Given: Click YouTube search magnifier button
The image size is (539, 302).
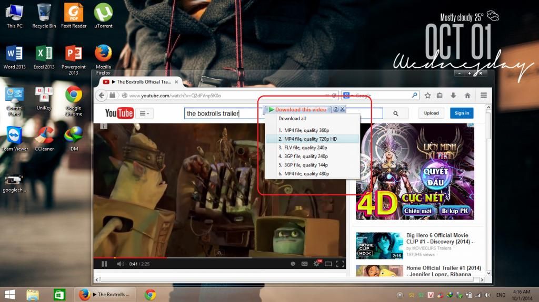Looking at the screenshot, I should pos(396,113).
